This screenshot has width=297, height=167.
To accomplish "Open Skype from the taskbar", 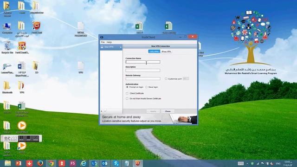I will point(116,163).
